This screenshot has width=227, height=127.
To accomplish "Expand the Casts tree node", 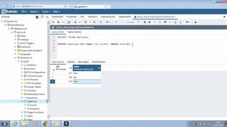I will click(x=15, y=36).
